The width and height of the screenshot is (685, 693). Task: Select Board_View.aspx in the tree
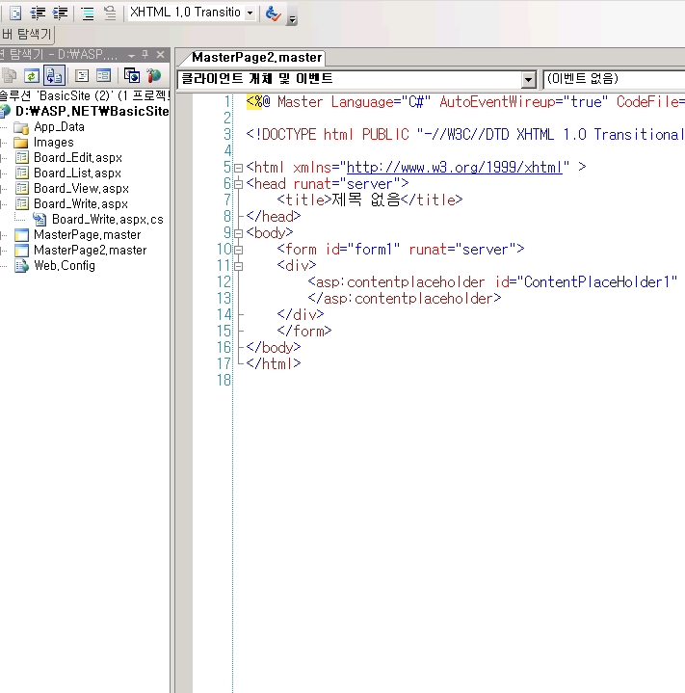(x=81, y=189)
